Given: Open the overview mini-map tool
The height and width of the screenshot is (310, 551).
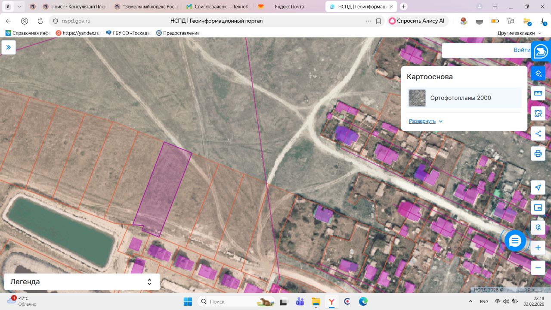Looking at the screenshot, I should point(538,208).
